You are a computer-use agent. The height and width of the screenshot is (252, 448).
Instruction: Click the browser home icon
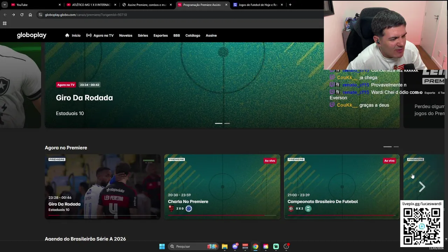(x=30, y=15)
